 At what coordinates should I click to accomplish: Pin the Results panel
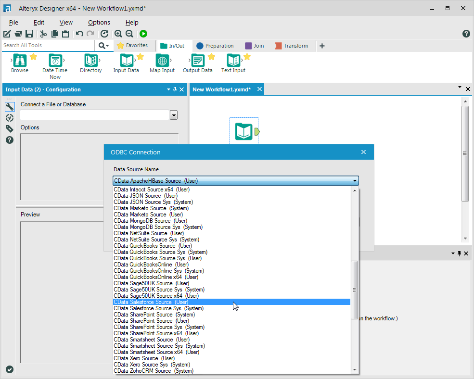click(460, 253)
